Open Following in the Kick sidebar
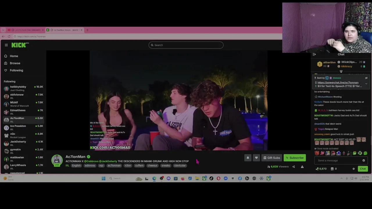This screenshot has height=209, width=372. [14, 70]
